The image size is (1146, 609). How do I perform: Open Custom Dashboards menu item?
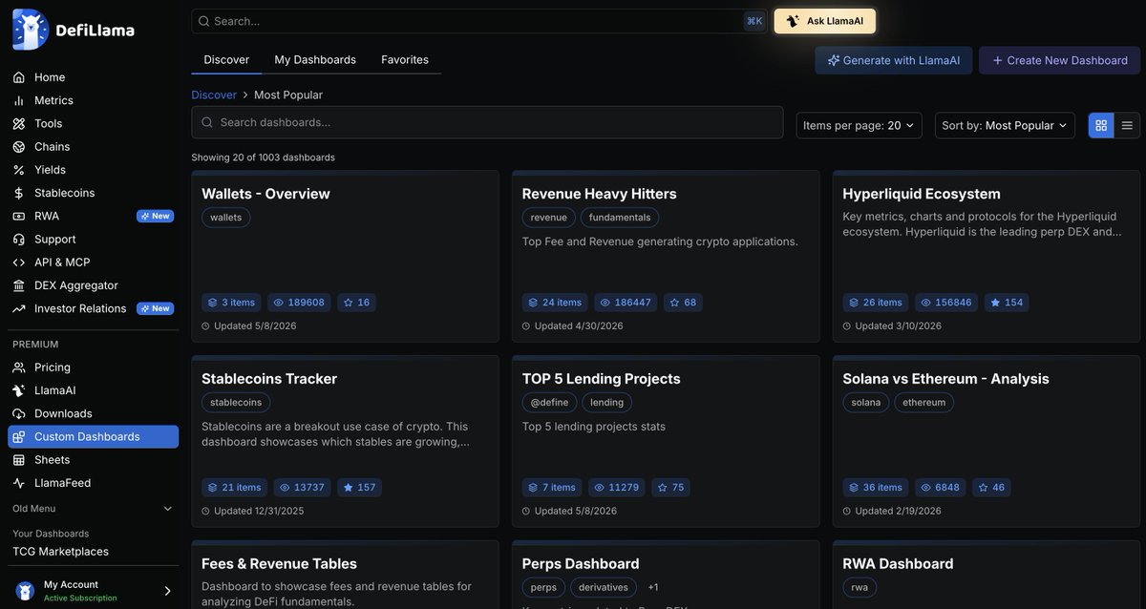click(x=93, y=436)
